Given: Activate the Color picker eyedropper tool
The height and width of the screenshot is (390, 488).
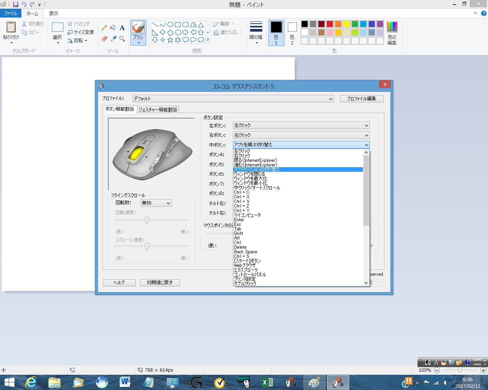Looking at the screenshot, I should pos(113,38).
